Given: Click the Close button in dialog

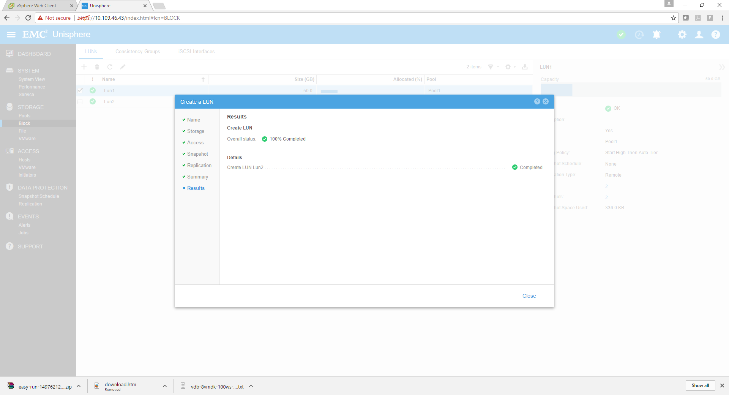Looking at the screenshot, I should coord(529,296).
